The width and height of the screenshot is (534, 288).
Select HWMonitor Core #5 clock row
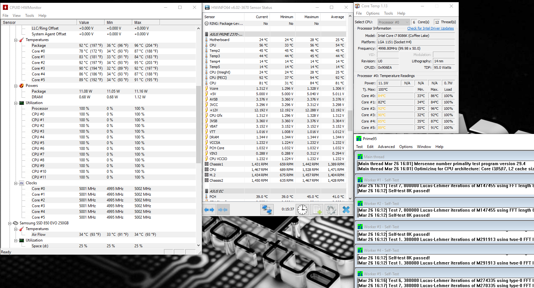(99, 217)
